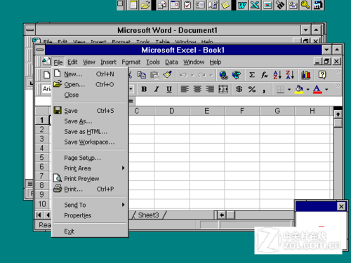
Task: Apply the Percent Style icon
Action: (x=252, y=89)
